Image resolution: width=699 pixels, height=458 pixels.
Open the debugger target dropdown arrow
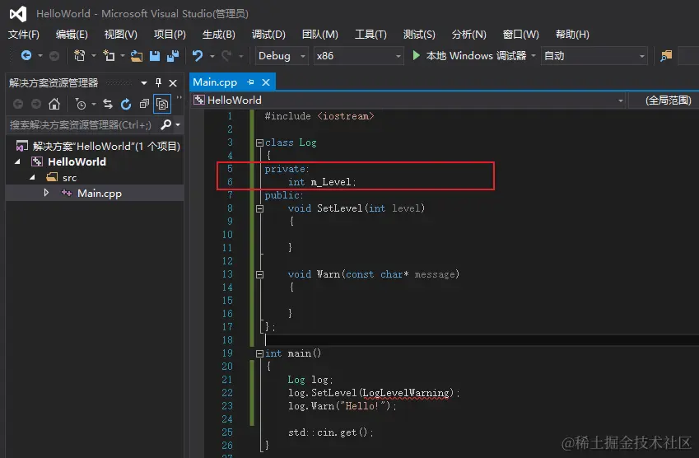point(534,56)
